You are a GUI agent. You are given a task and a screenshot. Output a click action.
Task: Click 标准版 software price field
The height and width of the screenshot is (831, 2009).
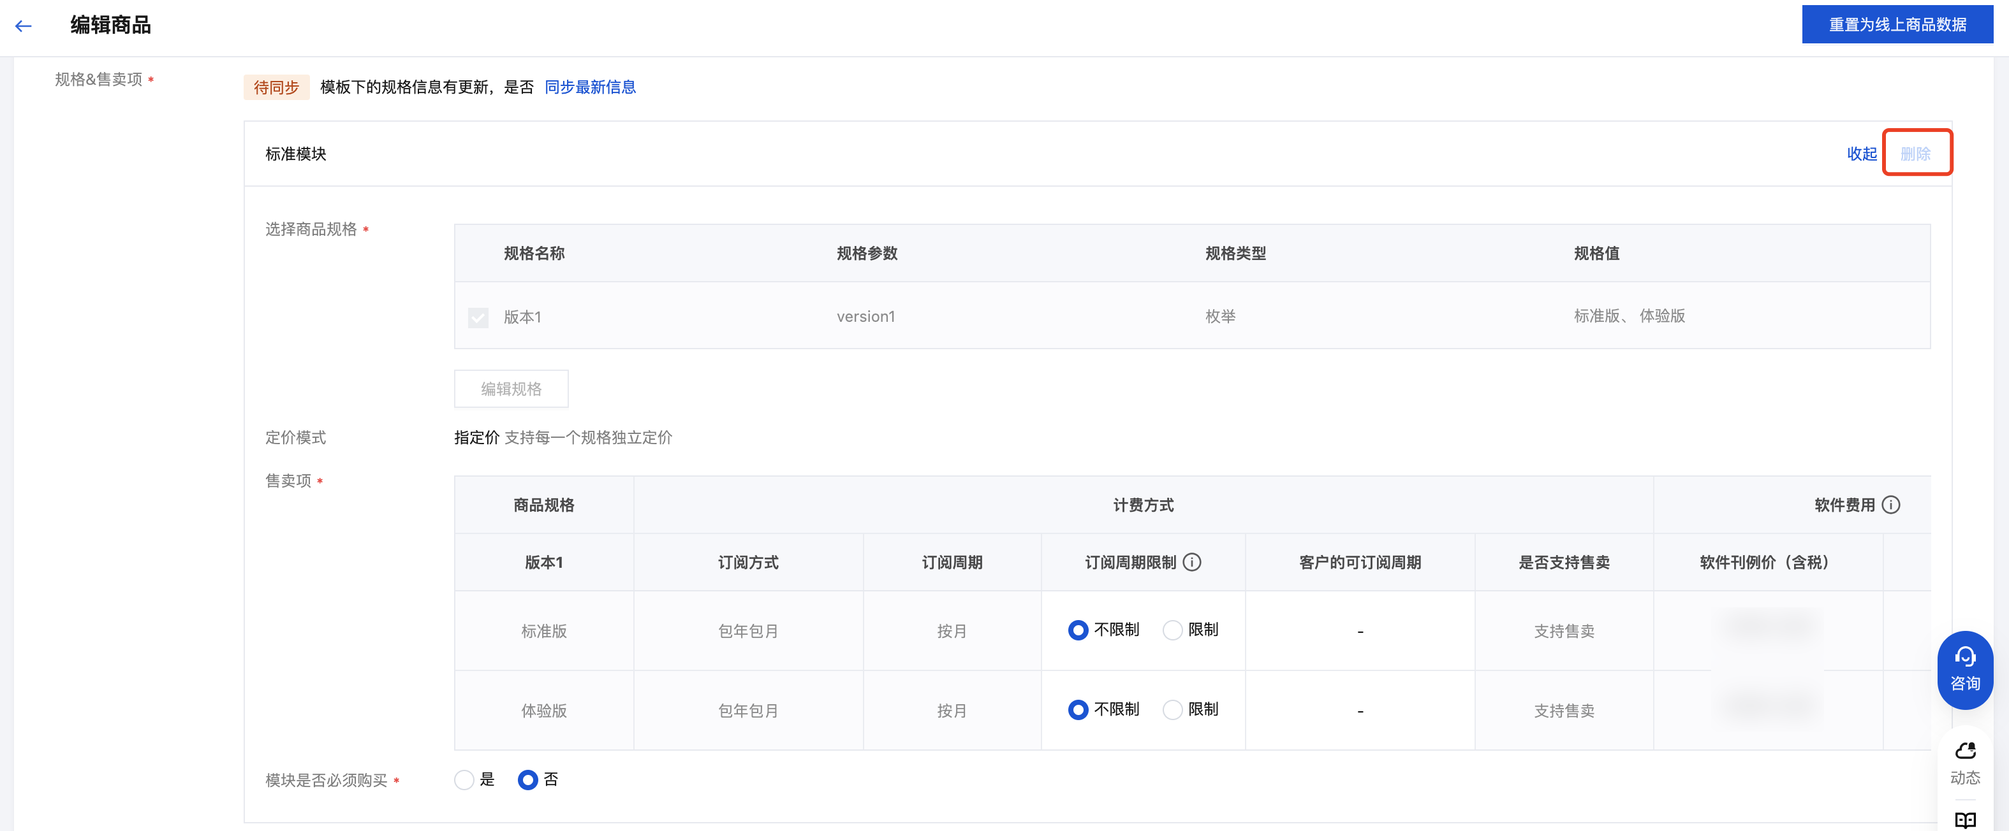[x=1768, y=628]
